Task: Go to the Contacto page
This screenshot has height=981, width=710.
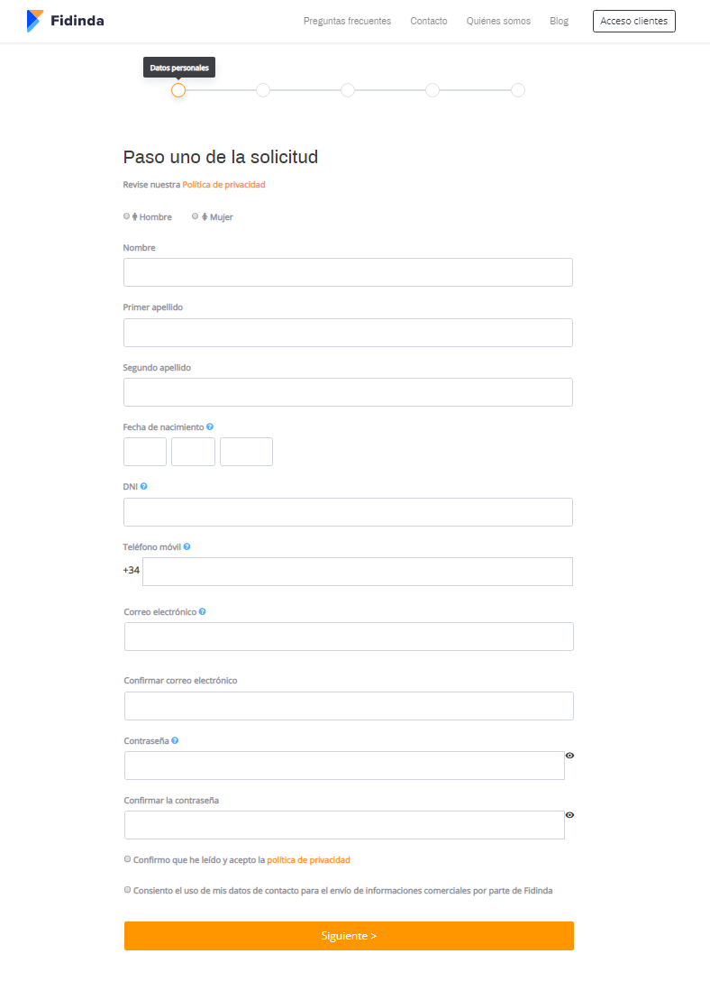Action: point(429,22)
